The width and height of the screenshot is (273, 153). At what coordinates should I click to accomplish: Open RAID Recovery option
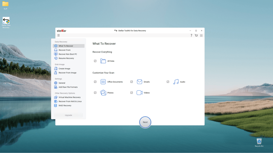tap(65, 105)
